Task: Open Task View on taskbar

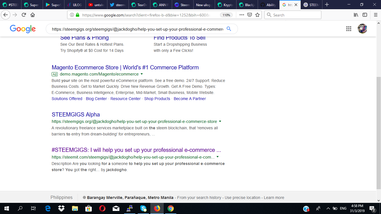Action: coord(33,208)
